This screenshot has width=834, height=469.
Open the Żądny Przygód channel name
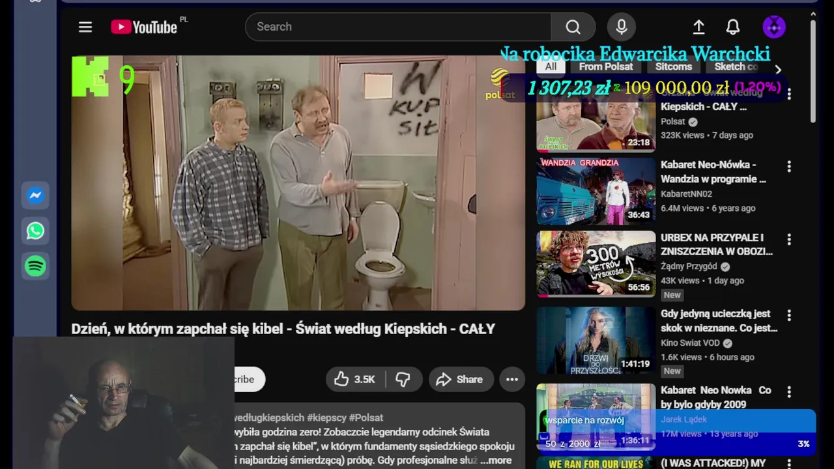689,266
